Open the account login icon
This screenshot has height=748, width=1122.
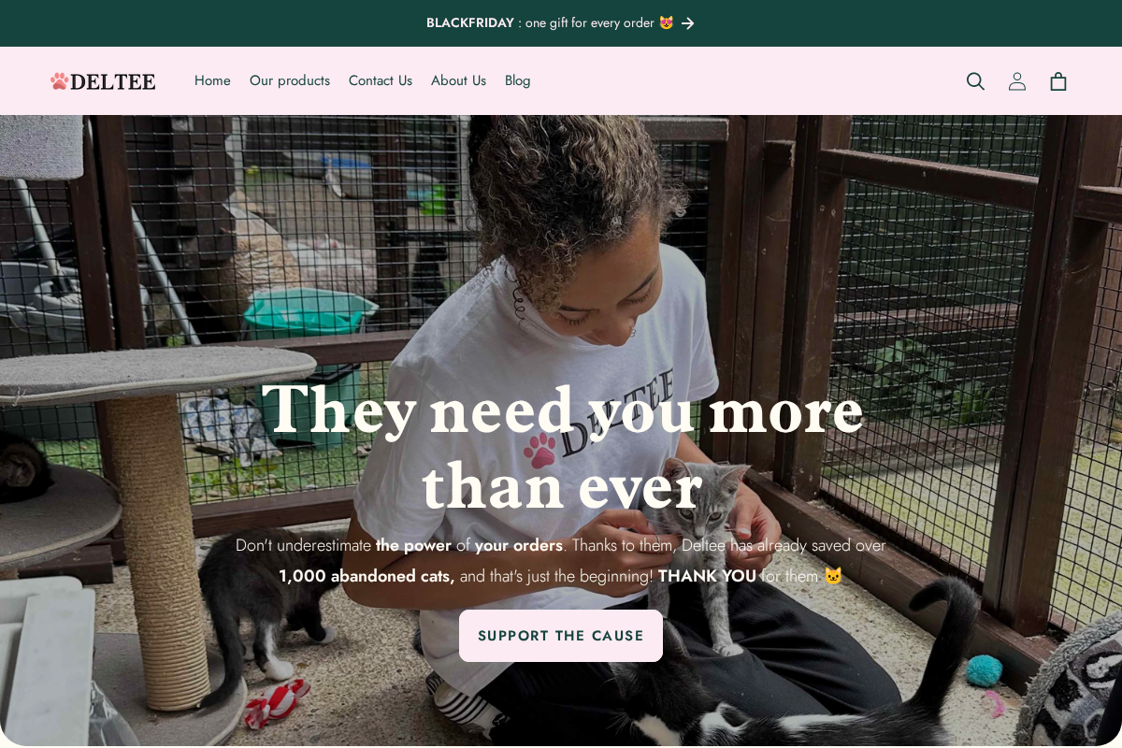[x=1016, y=81]
